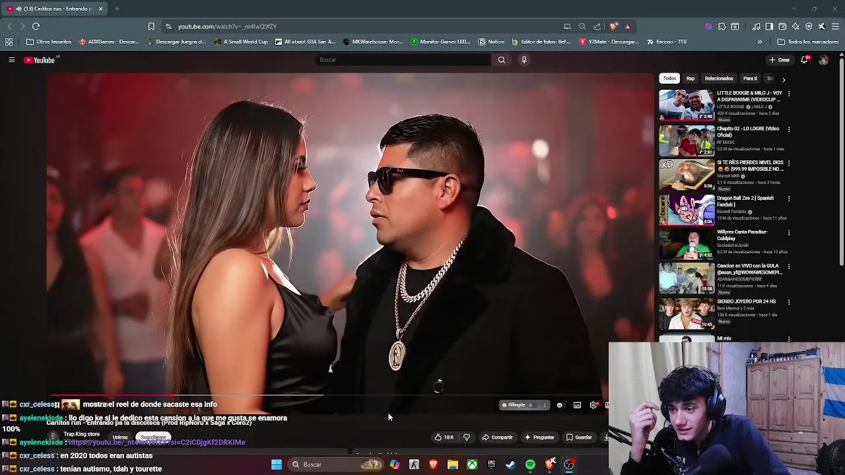Switch to the Carlitos run browser tab

55,9
